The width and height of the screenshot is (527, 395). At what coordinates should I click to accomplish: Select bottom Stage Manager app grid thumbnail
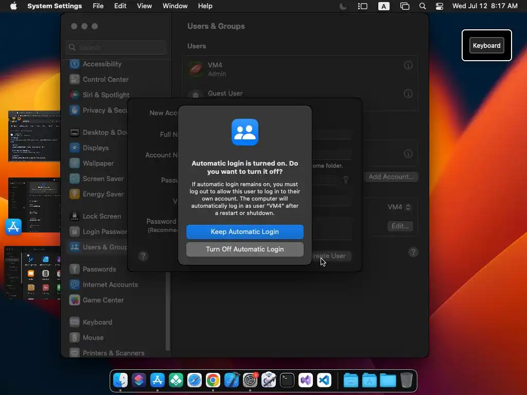click(32, 273)
